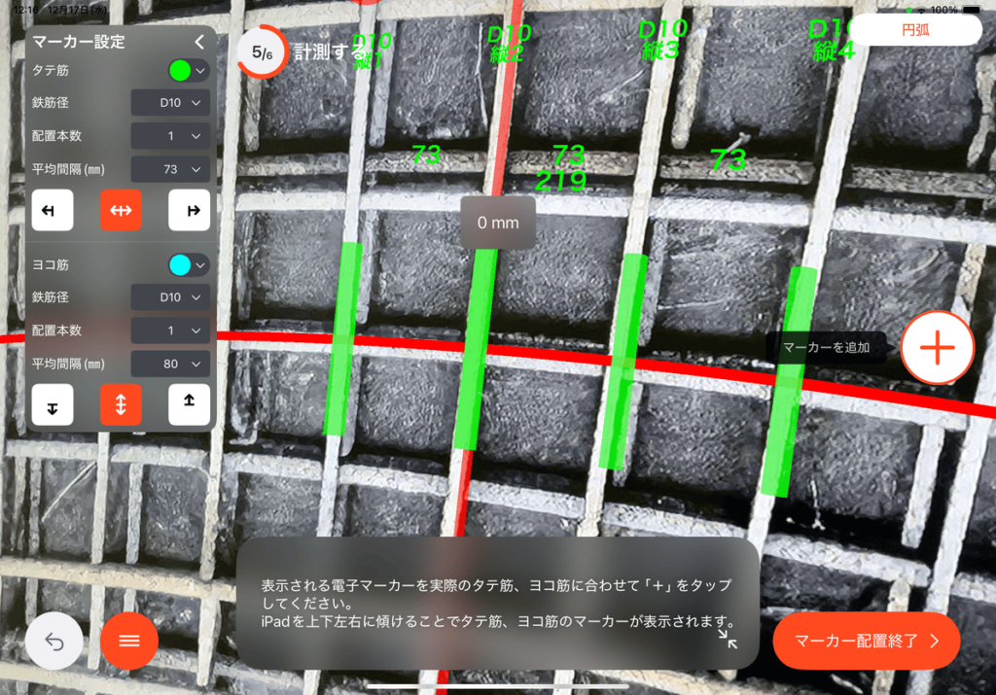Open the タテ筋 鉄筋径 D10 dropdown
The image size is (996, 695).
click(170, 103)
